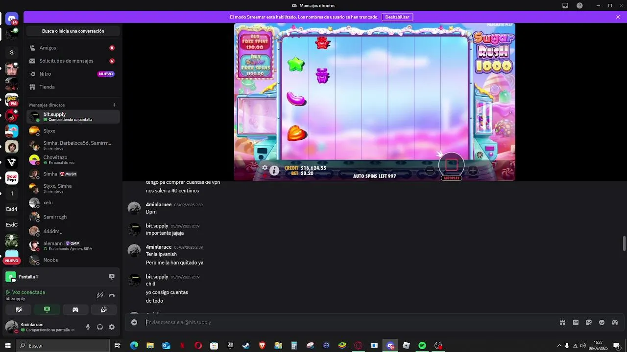This screenshot has width=627, height=352.
Task: Open the Discord inbox icon in title bar
Action: [x=565, y=5]
